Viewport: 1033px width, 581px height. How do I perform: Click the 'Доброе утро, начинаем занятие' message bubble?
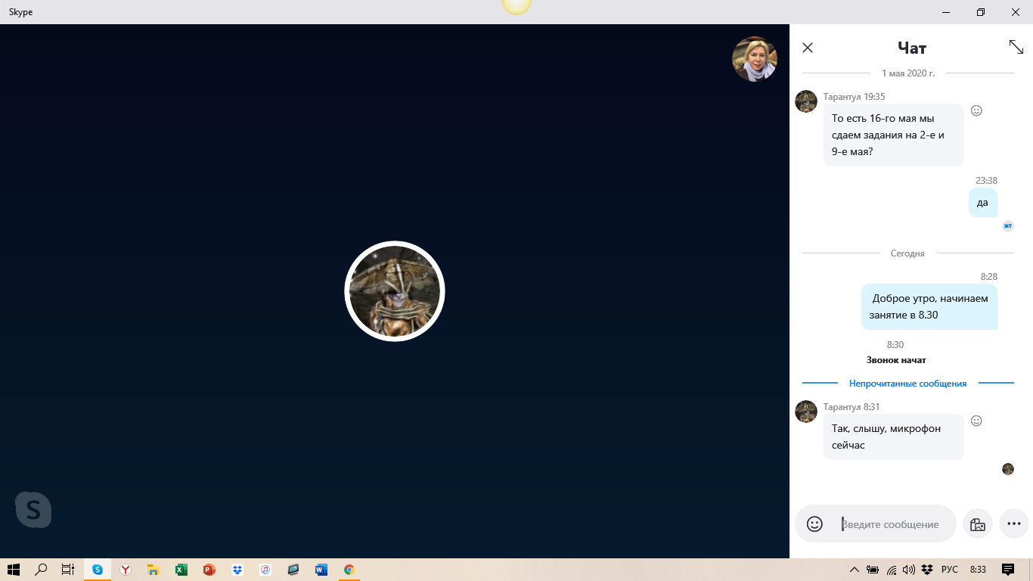tap(929, 306)
